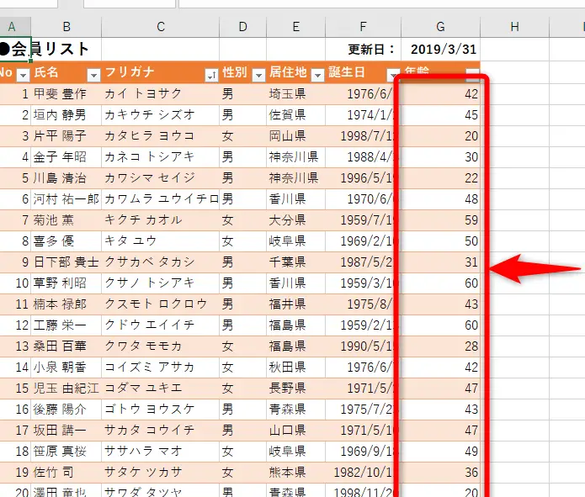This screenshot has width=585, height=497.
Task: Select residence cell 神奈川県 for 川島 清治
Action: 294,177
